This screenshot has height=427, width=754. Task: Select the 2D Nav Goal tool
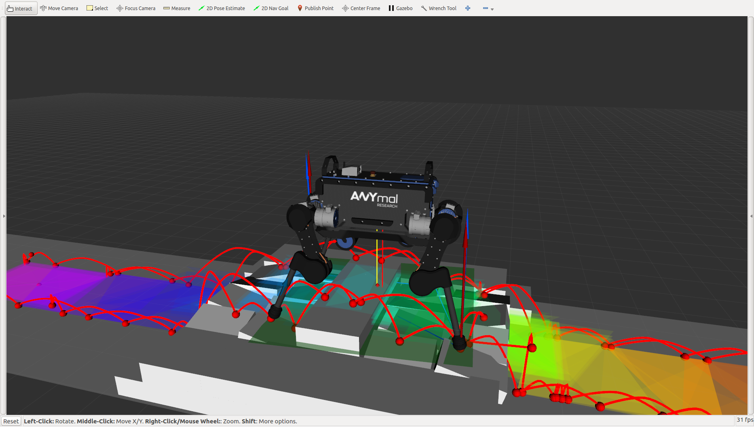pos(271,8)
